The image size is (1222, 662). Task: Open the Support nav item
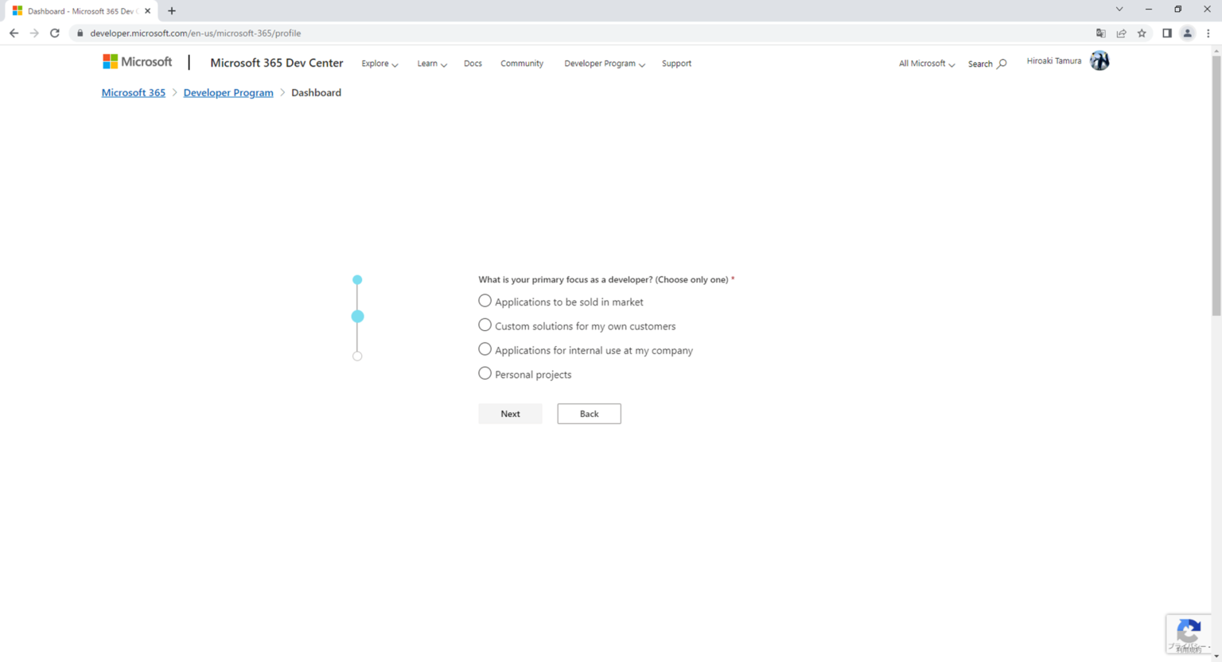point(676,64)
